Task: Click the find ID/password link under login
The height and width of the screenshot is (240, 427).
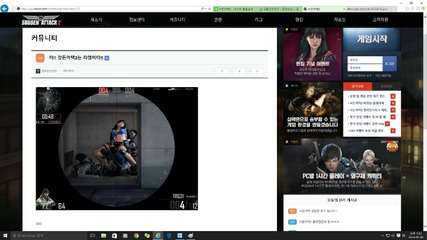Action: [x=359, y=76]
